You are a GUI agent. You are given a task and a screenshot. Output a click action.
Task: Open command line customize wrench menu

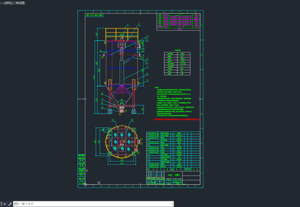10,204
